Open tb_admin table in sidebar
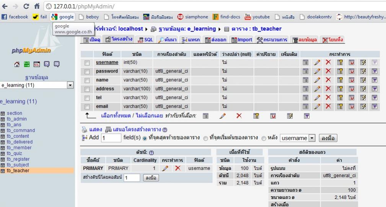 click(16, 119)
